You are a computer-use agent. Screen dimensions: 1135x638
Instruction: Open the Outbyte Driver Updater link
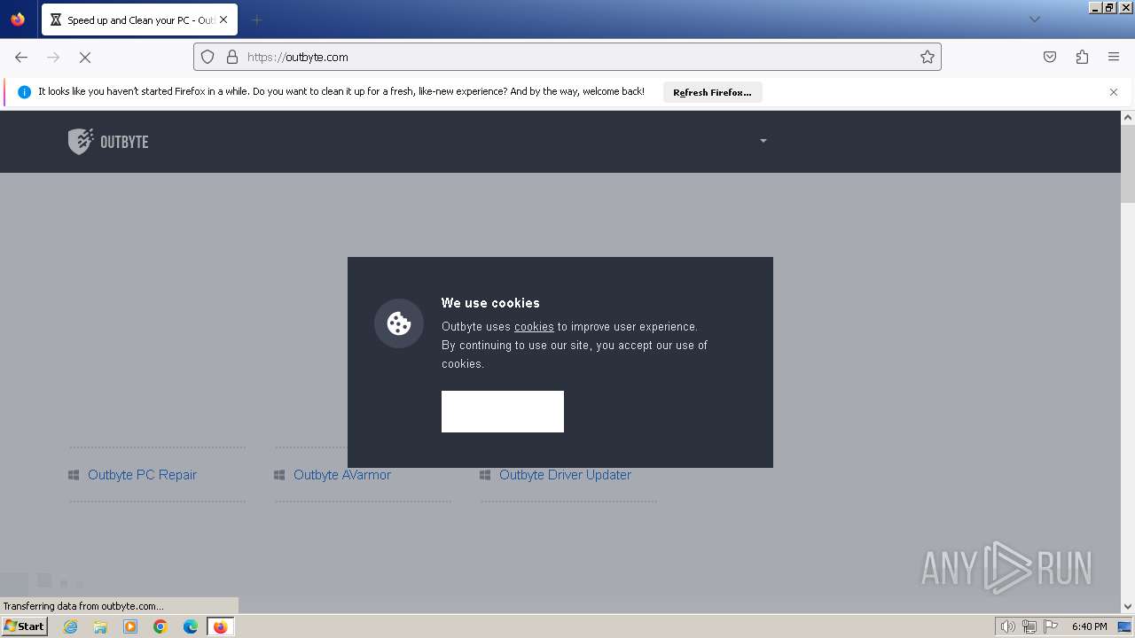pos(565,475)
